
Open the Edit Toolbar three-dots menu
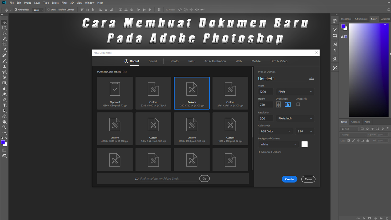point(4,133)
